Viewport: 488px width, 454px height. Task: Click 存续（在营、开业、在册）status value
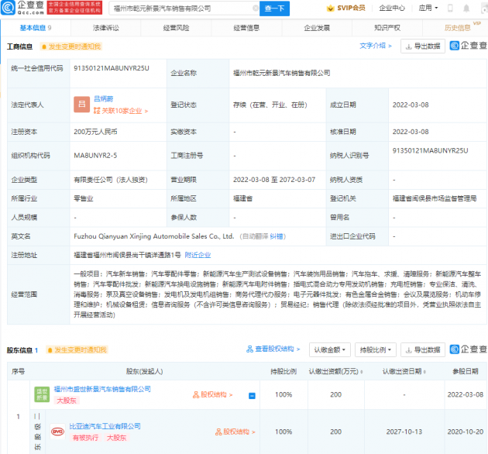coord(270,105)
